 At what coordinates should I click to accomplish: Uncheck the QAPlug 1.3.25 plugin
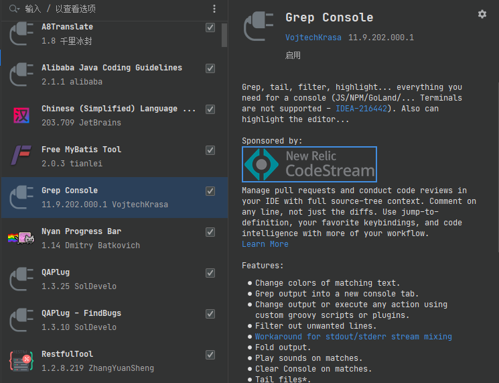click(x=210, y=273)
